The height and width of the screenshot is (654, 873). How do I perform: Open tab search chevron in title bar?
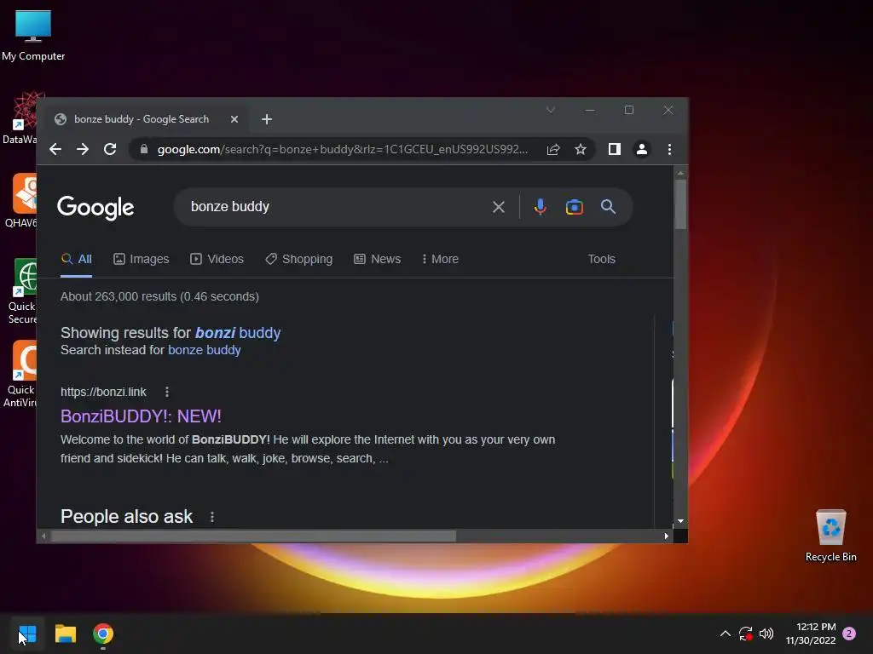551,110
